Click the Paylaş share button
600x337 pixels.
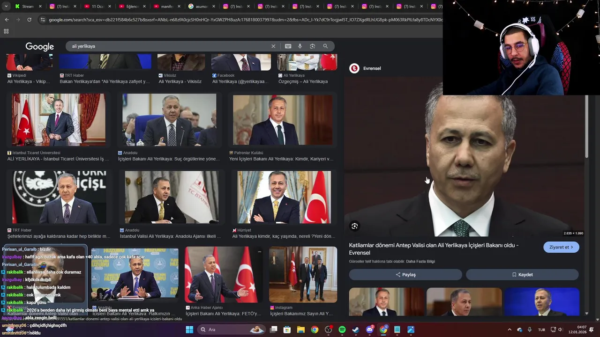[x=405, y=275]
